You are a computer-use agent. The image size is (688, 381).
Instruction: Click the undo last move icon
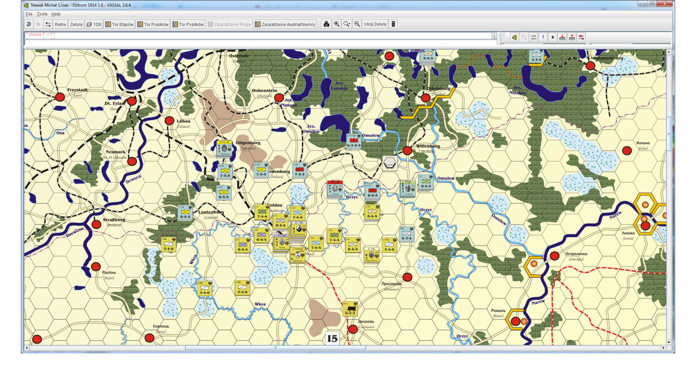pos(28,24)
